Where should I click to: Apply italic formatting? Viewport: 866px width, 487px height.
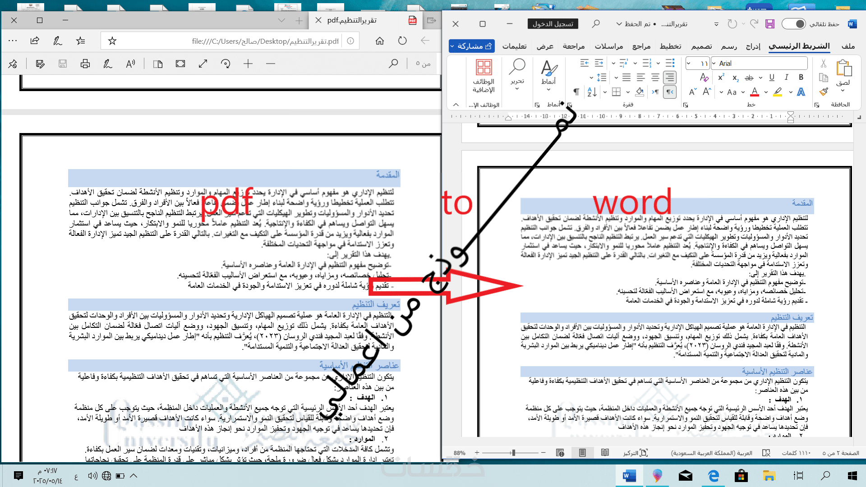coord(786,77)
